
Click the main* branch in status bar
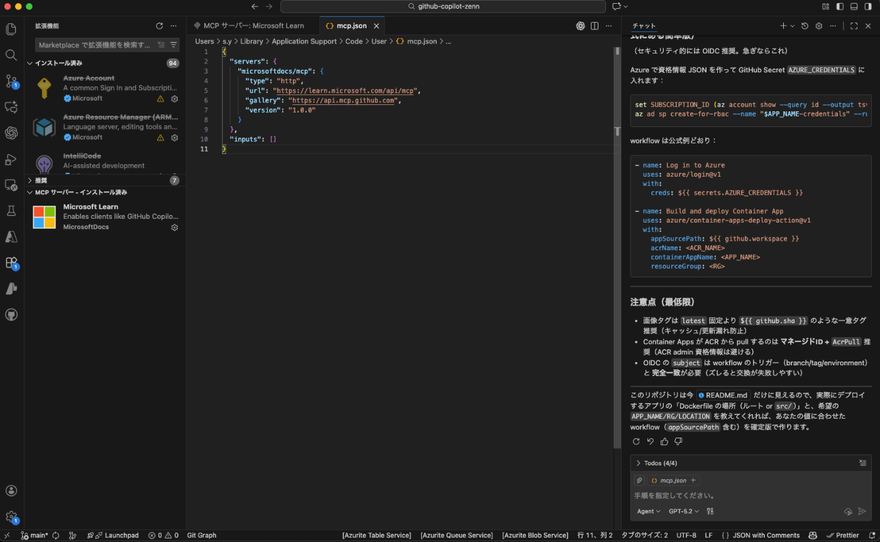[x=35, y=536]
